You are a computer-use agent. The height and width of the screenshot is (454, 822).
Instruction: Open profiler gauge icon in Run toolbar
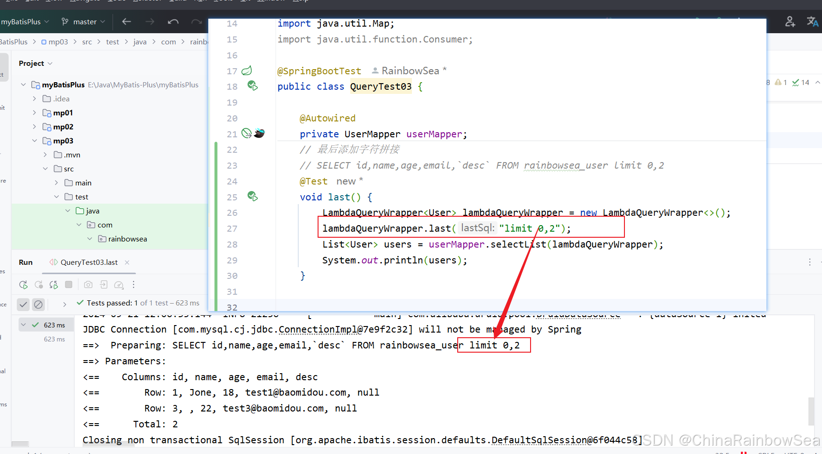(119, 284)
